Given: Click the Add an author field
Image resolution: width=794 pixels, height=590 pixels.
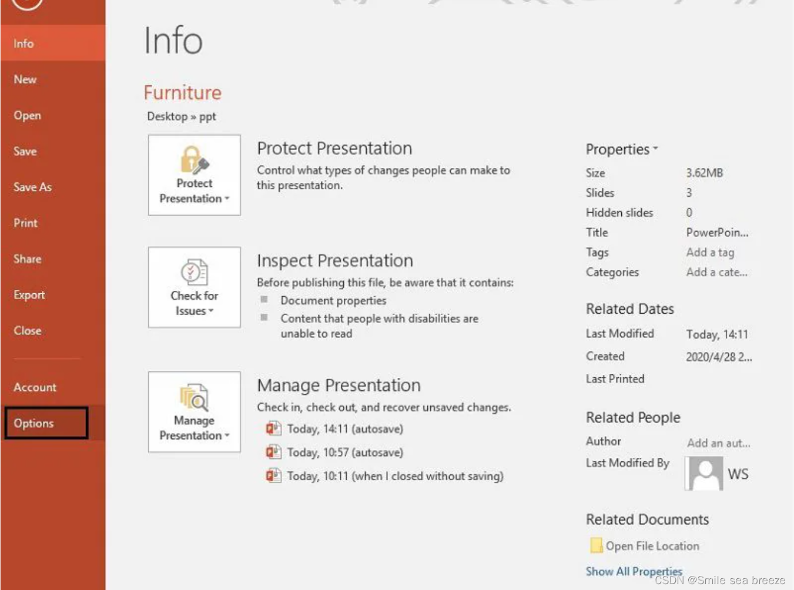Looking at the screenshot, I should point(718,443).
